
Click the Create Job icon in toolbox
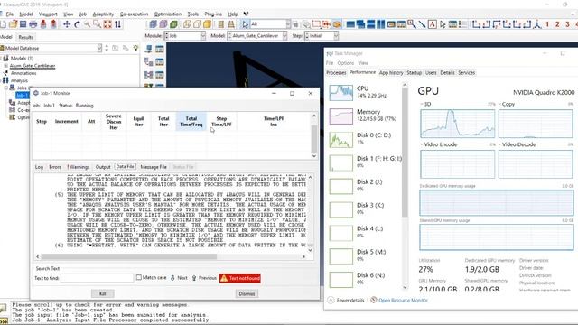tap(148, 49)
